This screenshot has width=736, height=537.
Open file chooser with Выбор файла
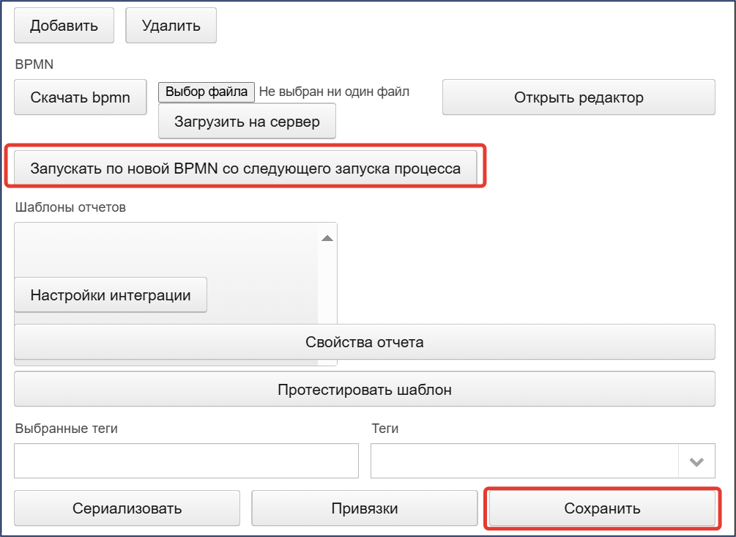(207, 92)
